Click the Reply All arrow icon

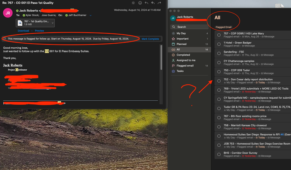[153, 3]
